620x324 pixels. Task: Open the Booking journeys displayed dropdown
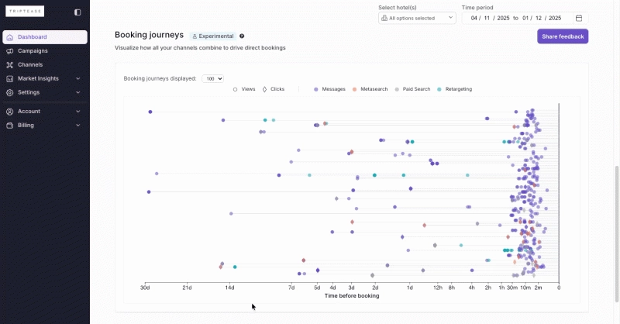click(212, 78)
